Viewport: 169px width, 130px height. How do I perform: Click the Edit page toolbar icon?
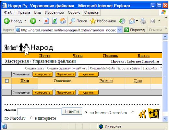pyautogui.click(x=152, y=21)
